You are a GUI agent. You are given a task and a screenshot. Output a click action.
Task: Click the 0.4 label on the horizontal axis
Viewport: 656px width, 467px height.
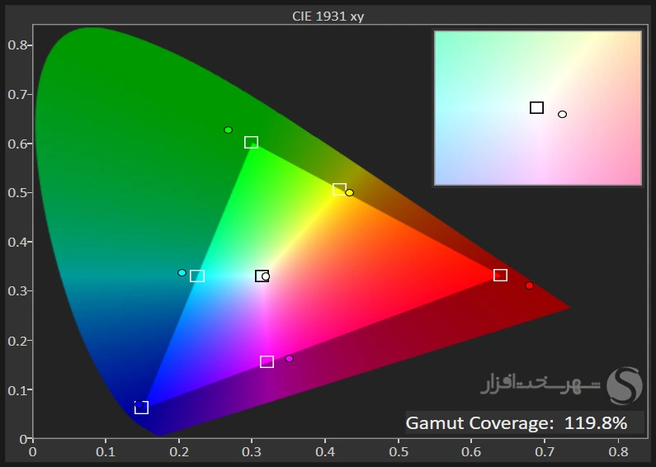click(x=325, y=452)
